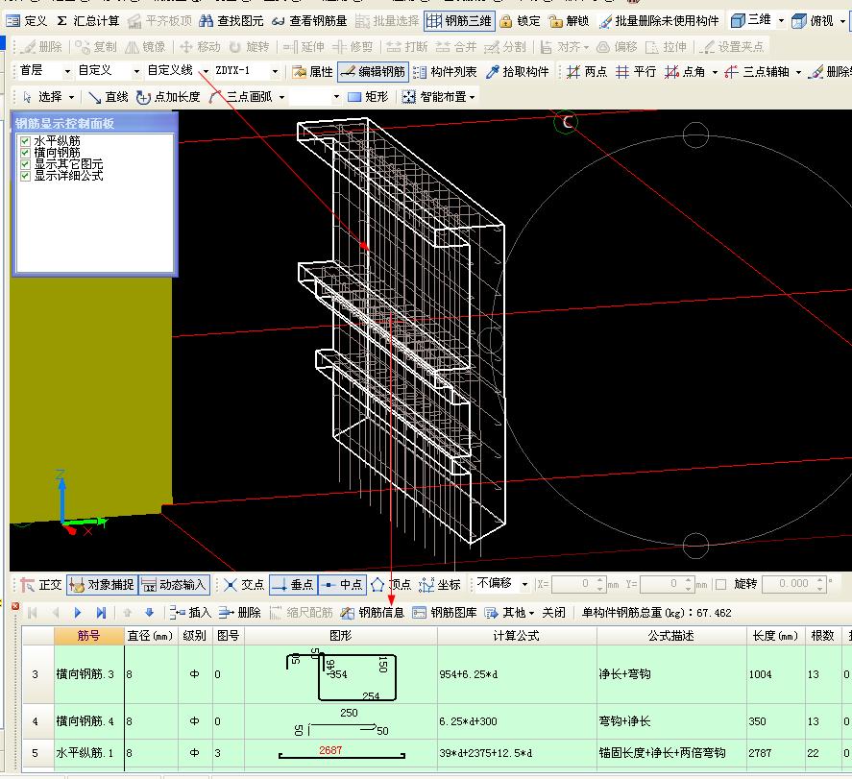Toggle 动态输入 dynamic input
The width and height of the screenshot is (852, 779).
(174, 585)
